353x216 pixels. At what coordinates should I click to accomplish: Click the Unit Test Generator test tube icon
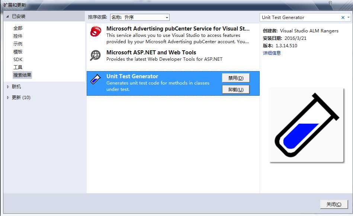click(96, 79)
